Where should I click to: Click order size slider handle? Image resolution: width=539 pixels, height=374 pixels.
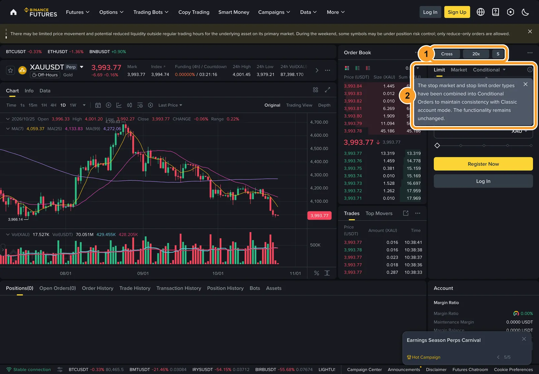coord(437,145)
